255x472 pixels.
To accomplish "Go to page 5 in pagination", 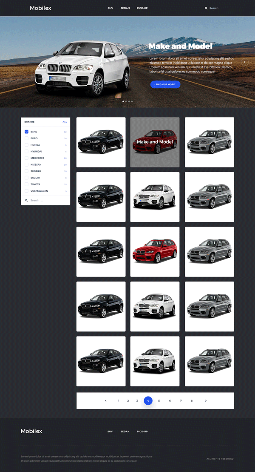I will [159, 401].
